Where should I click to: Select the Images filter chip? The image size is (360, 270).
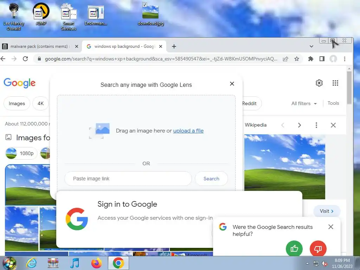[17, 103]
